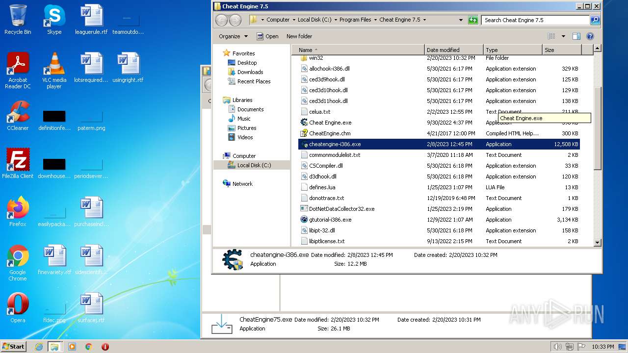The height and width of the screenshot is (353, 628).
Task: Open usingright.rtf desktop file
Action: pos(128,68)
